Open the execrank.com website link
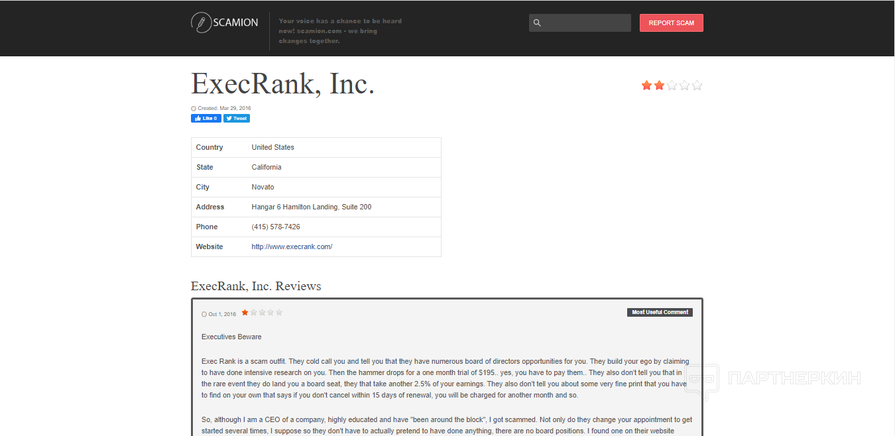Image resolution: width=895 pixels, height=436 pixels. (x=292, y=246)
